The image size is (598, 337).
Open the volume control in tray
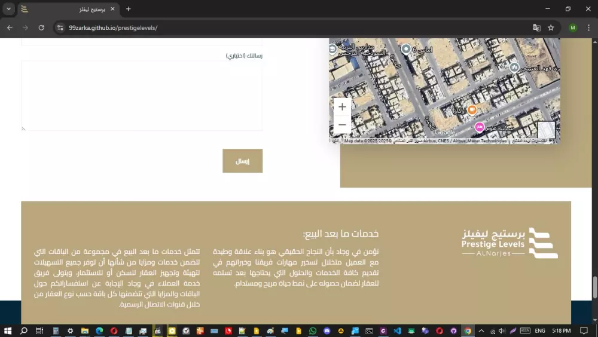[x=502, y=331]
